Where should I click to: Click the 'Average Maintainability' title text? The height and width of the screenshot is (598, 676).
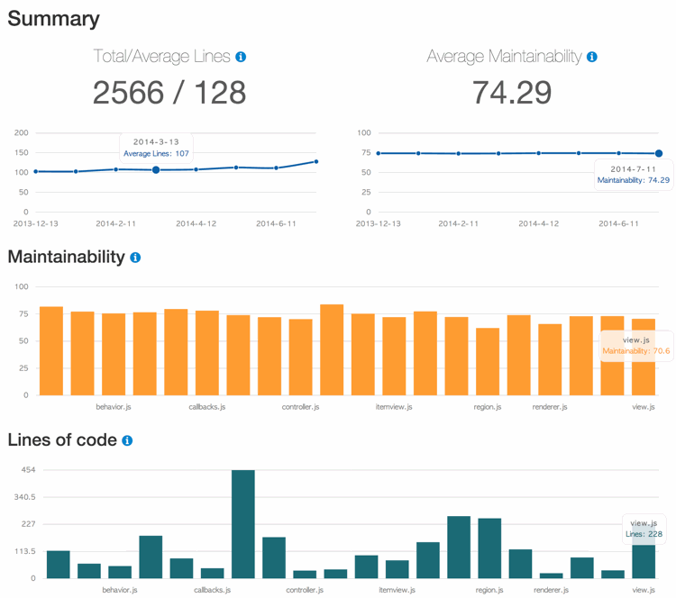pos(505,57)
